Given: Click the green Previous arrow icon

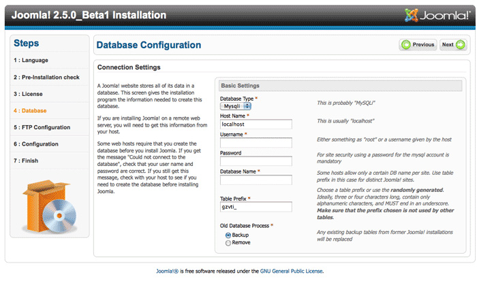Looking at the screenshot, I should tap(406, 45).
